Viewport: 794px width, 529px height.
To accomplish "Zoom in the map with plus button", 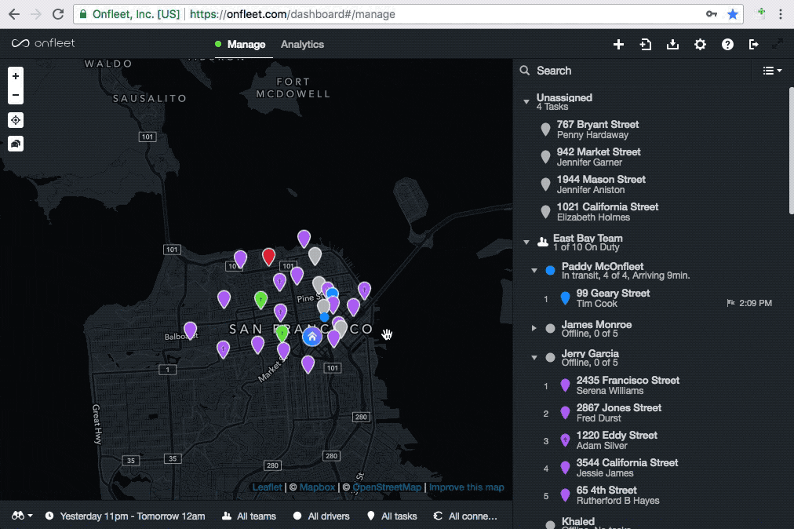I will (x=16, y=76).
